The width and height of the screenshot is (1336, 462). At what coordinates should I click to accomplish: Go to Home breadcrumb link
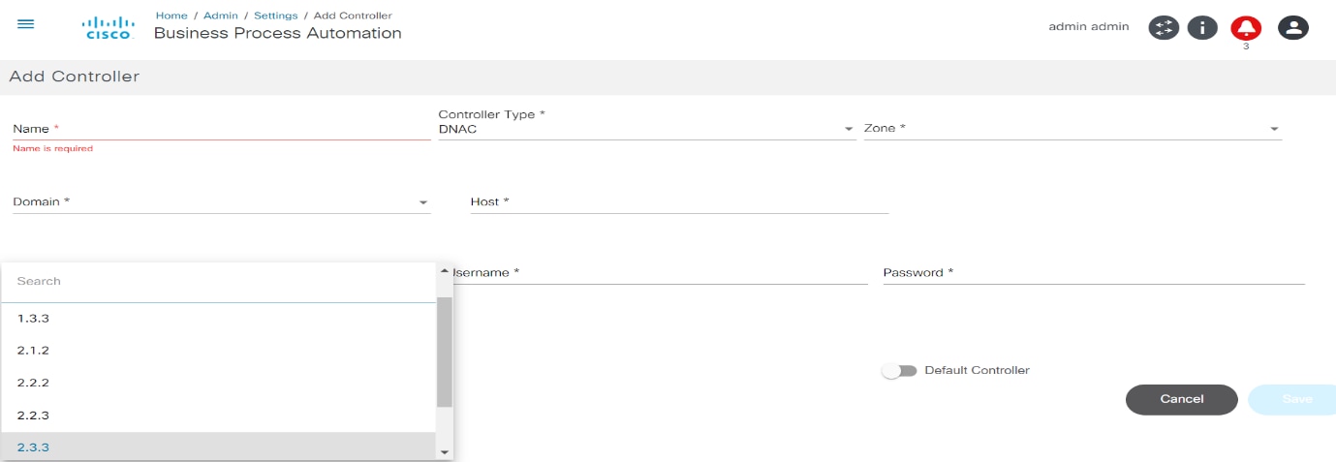[x=171, y=15]
